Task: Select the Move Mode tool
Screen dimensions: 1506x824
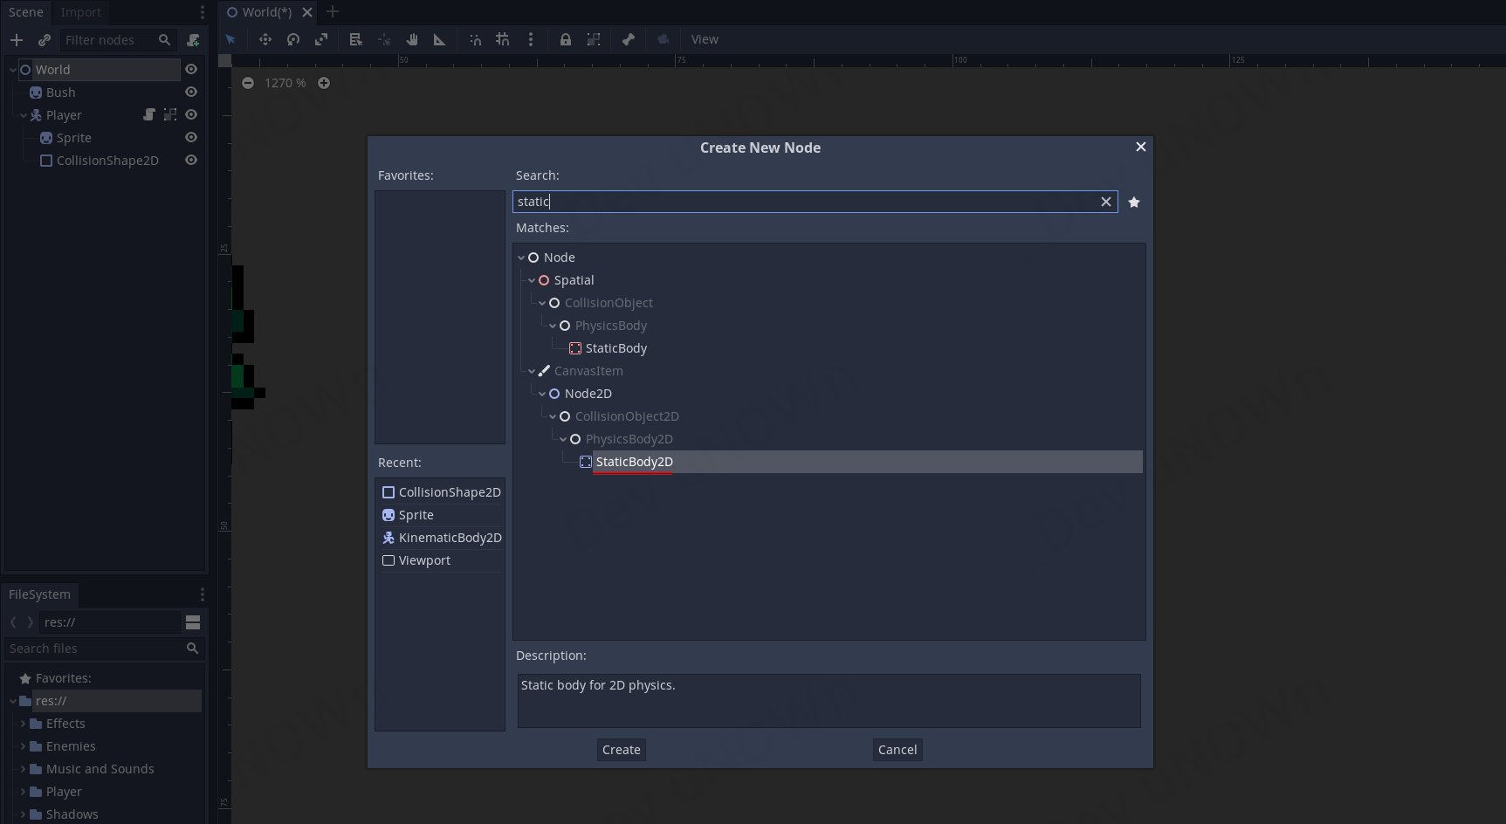Action: [265, 39]
